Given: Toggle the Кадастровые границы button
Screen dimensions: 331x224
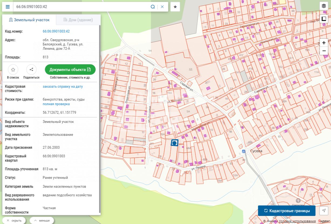Looking at the screenshot, I should (x=286, y=211).
